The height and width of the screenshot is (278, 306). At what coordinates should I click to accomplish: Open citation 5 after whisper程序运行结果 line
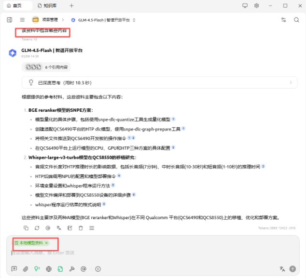pyautogui.click(x=104, y=204)
